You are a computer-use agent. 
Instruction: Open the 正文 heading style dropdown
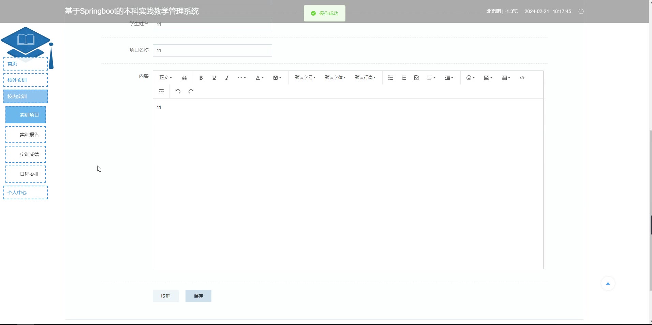point(166,78)
